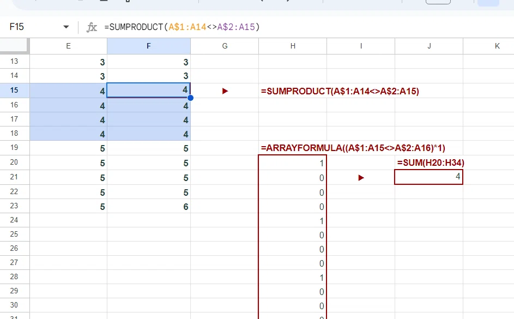Select cell H22 containing 0
This screenshot has height=319, width=514.
coord(293,192)
